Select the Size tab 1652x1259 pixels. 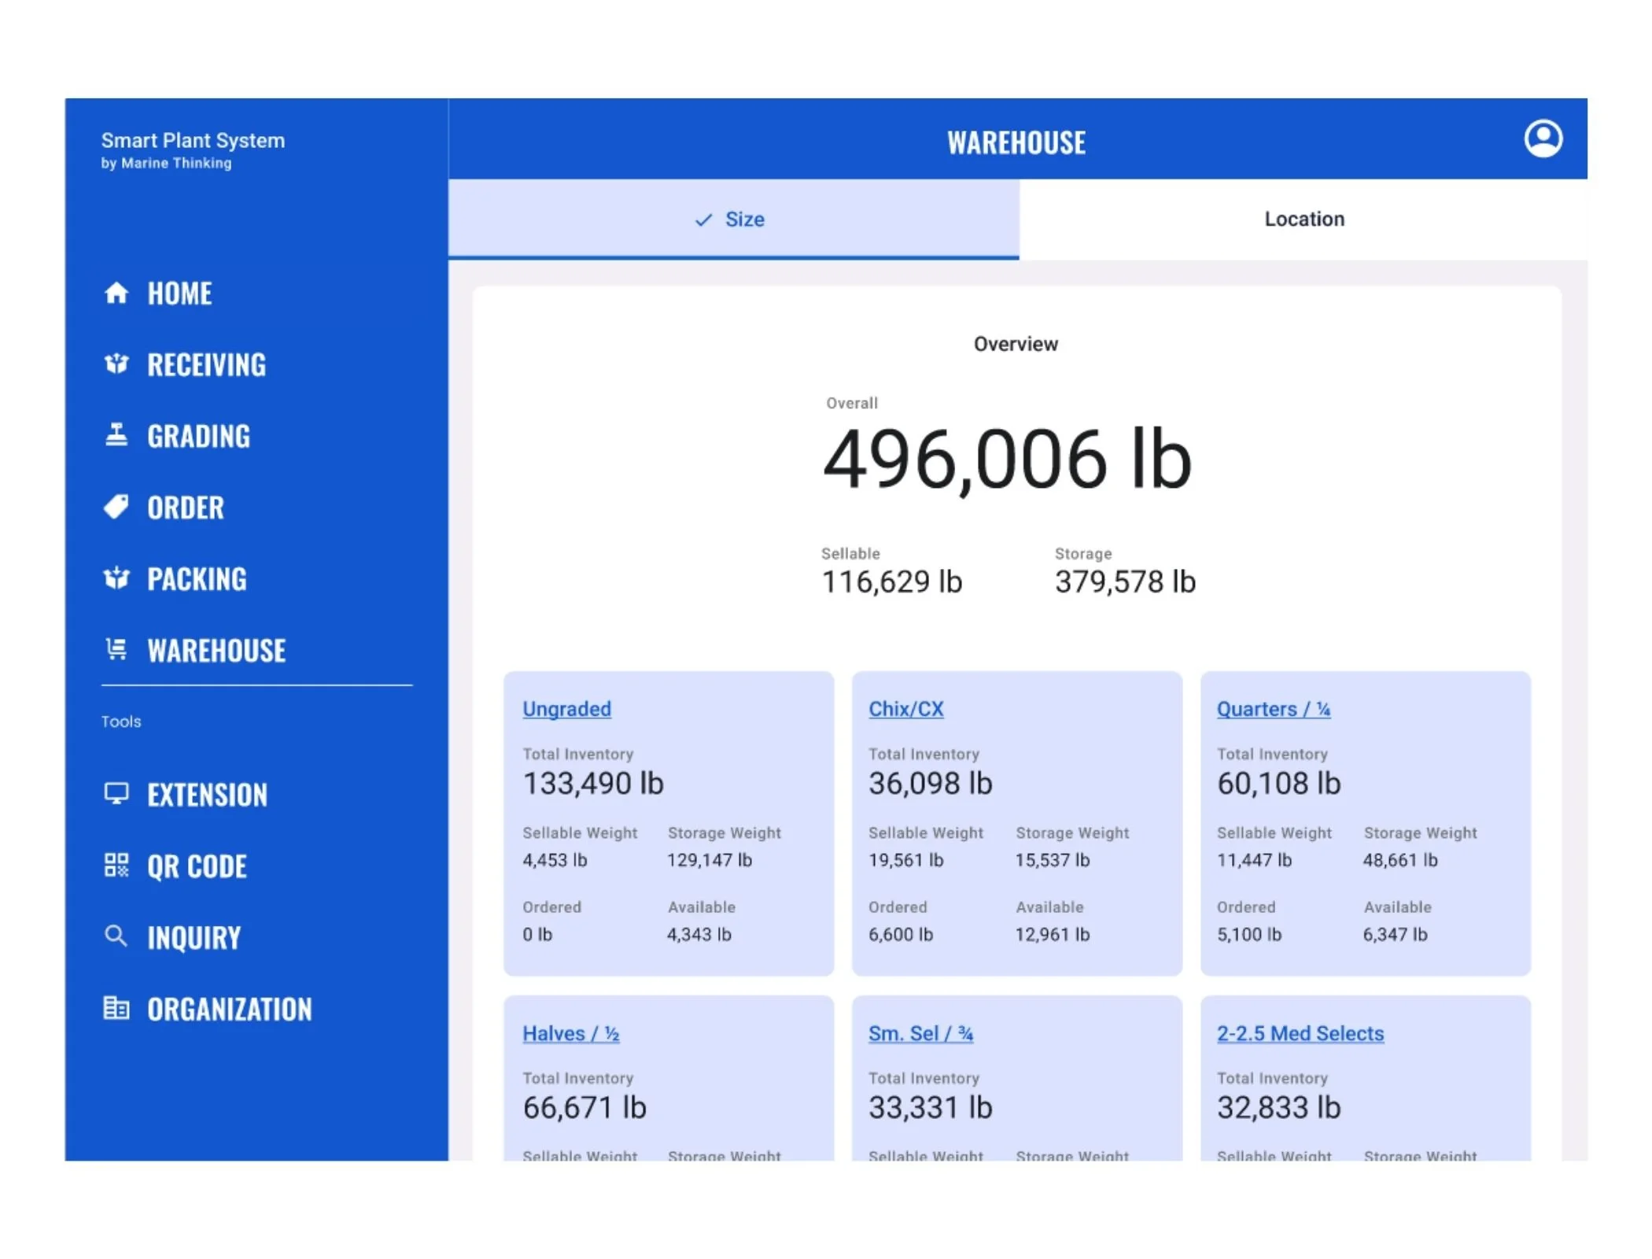(x=732, y=220)
